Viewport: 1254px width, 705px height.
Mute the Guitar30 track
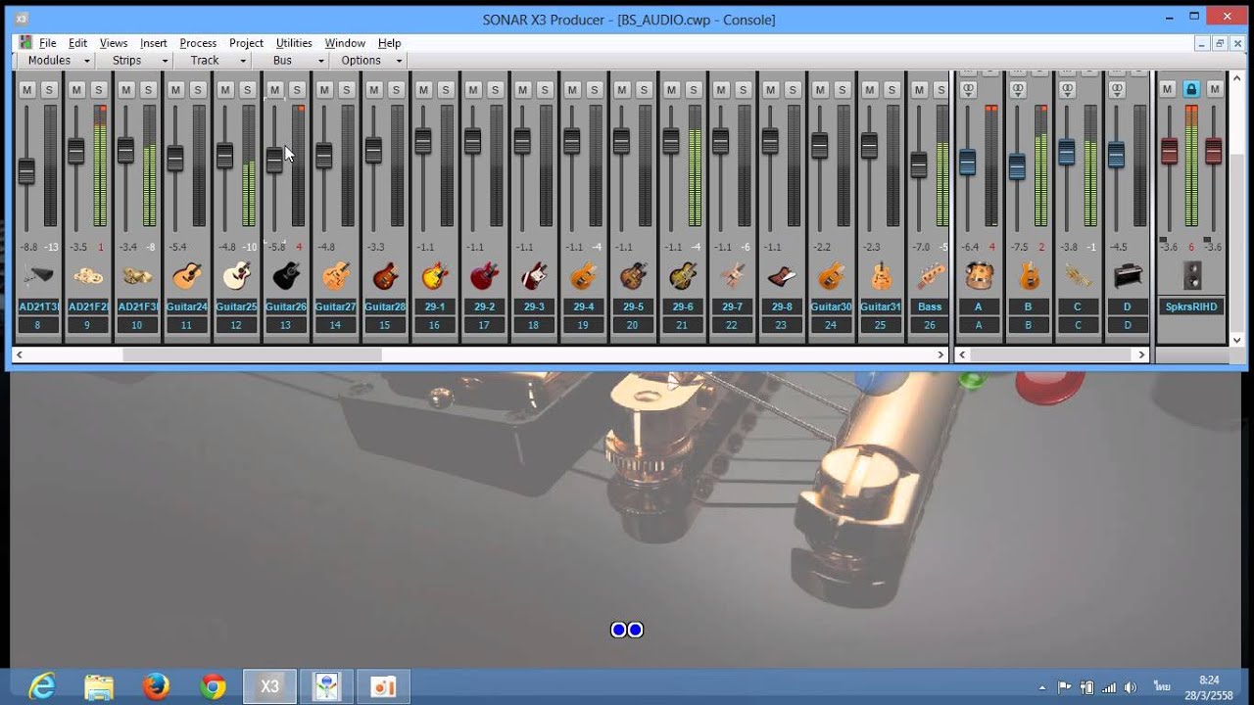point(820,90)
